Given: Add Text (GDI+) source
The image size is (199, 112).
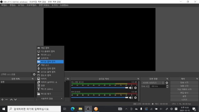Looking at the screenshot, I should (50, 89).
